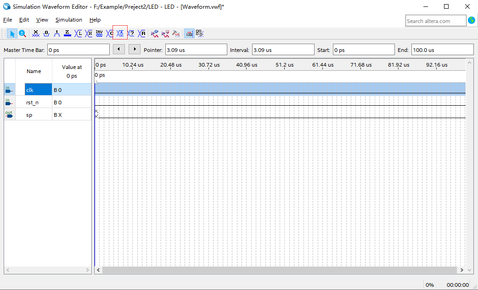This screenshot has height=290, width=478.
Task: Select the clk signal row
Action: 48,90
